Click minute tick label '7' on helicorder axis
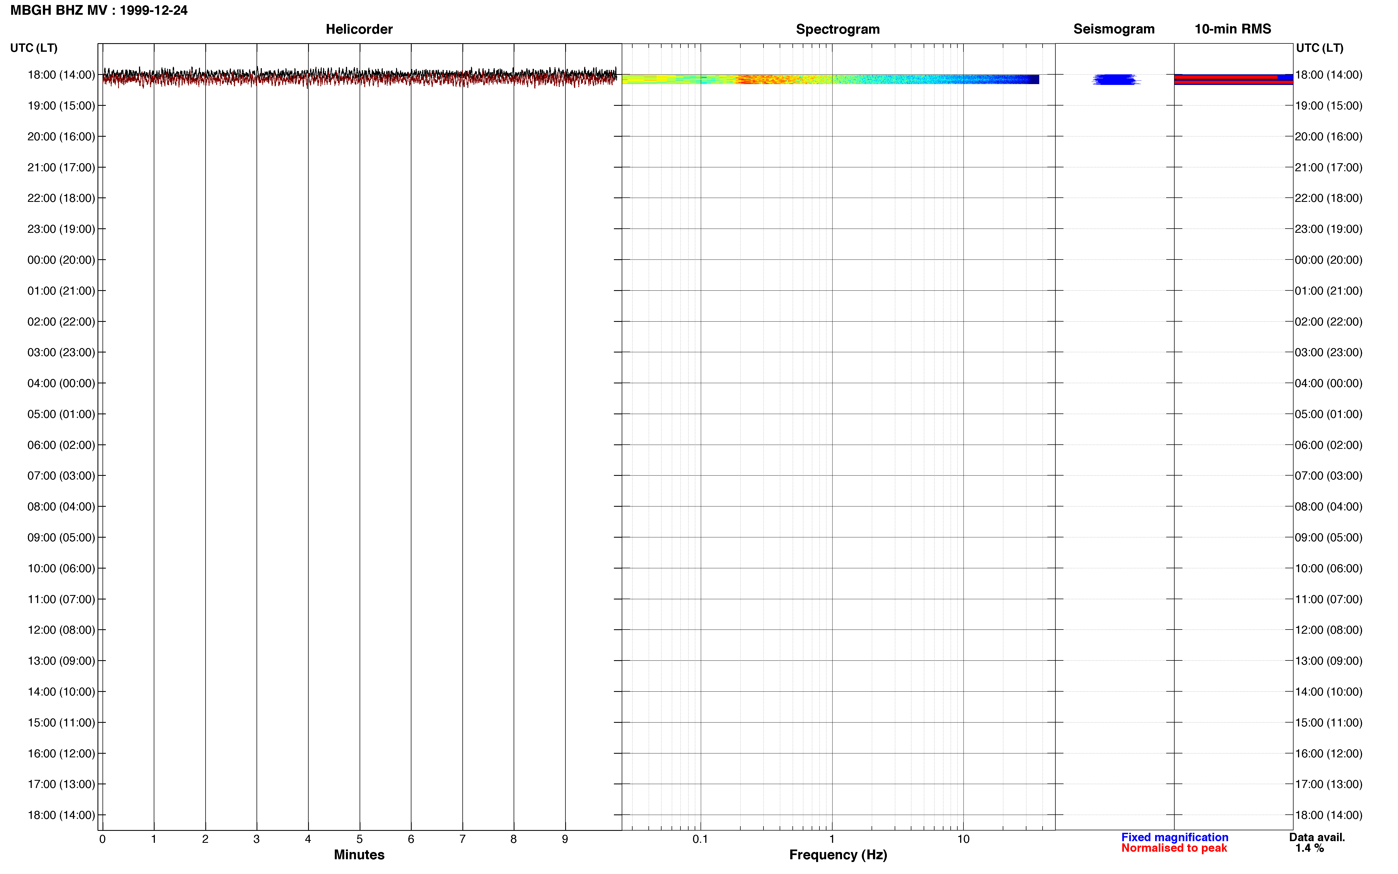 463,839
